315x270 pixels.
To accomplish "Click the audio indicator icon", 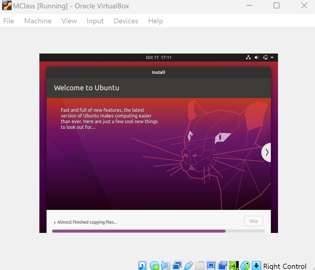I will (166, 266).
